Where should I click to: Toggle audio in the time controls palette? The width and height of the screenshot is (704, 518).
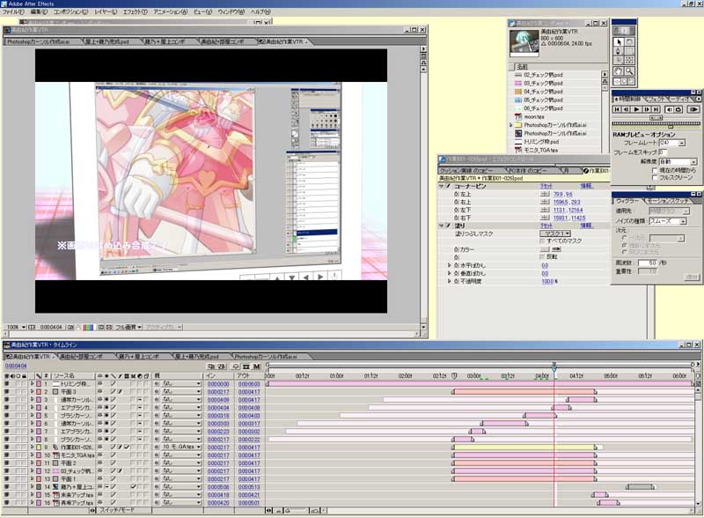click(x=669, y=109)
